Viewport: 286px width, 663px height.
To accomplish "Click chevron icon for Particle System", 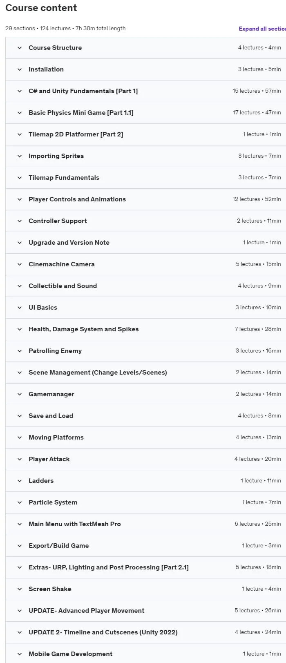I will 20,502.
